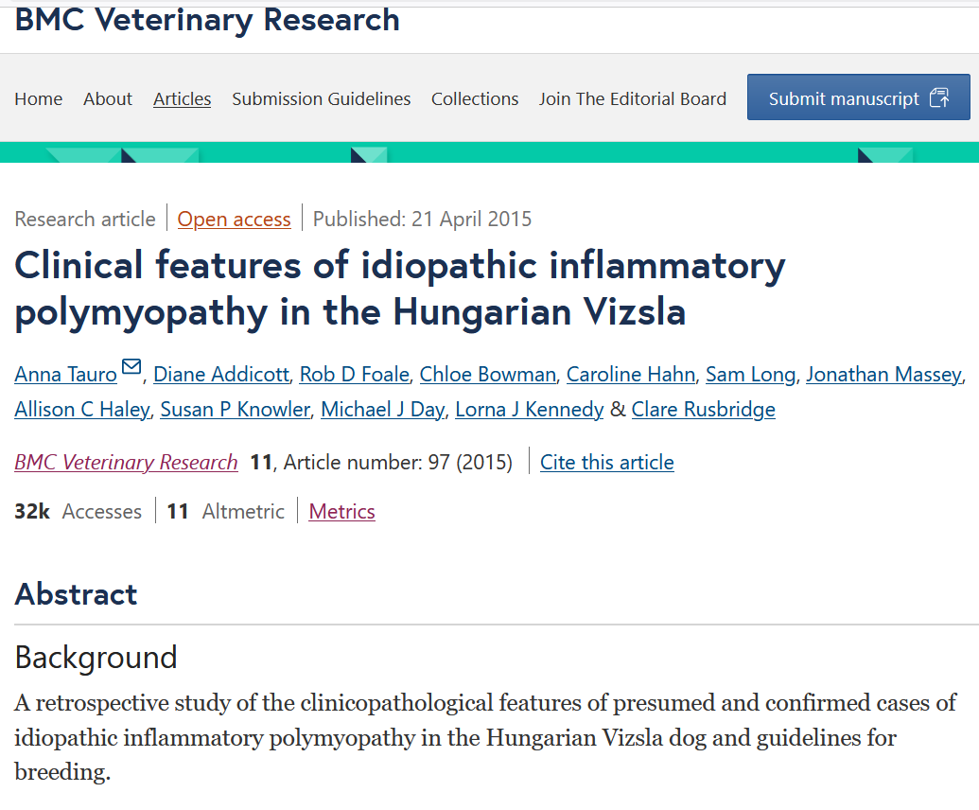This screenshot has width=979, height=810.
Task: Open the Metrics link
Action: [342, 512]
